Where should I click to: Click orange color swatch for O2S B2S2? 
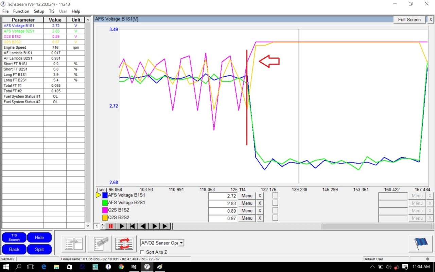[x=105, y=218]
